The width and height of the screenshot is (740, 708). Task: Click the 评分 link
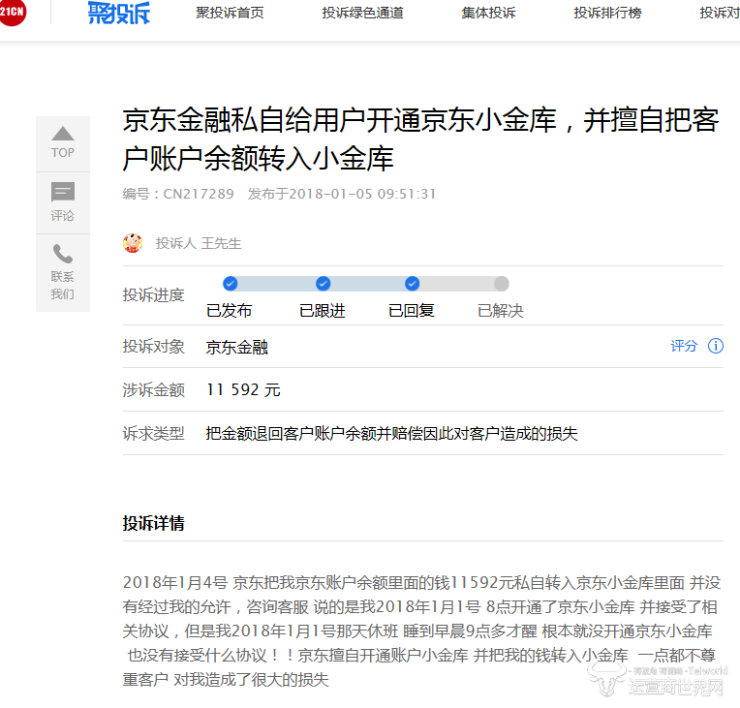coord(684,346)
